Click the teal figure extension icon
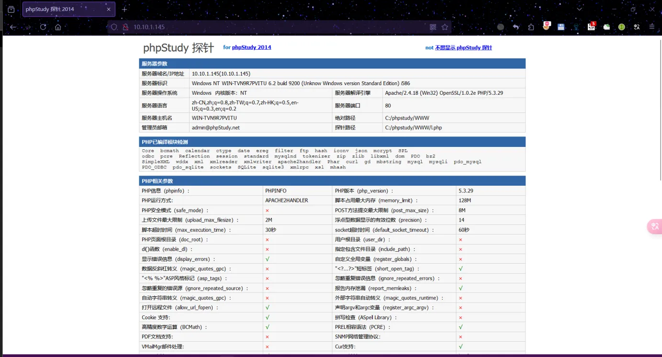662x357 pixels. coord(576,27)
